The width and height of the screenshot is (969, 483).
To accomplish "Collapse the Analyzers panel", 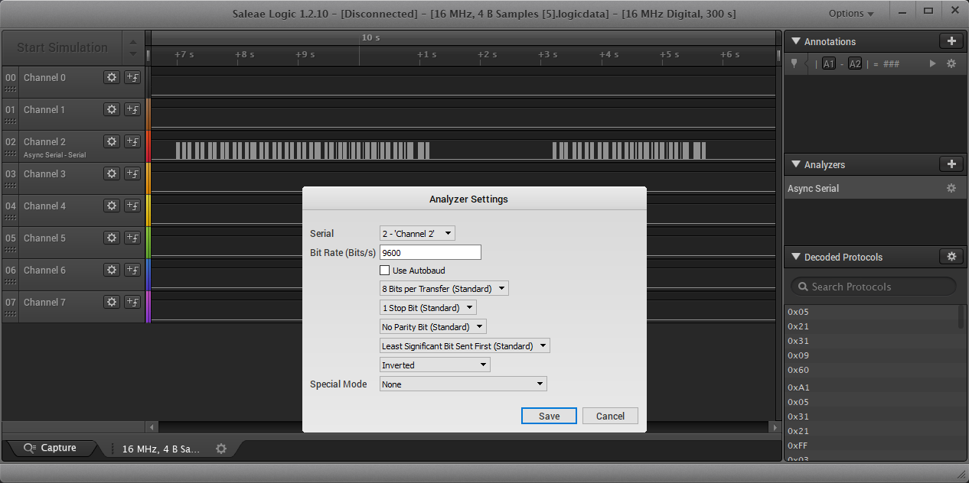I will coord(796,164).
